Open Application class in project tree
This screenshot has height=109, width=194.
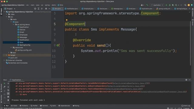tap(23, 27)
